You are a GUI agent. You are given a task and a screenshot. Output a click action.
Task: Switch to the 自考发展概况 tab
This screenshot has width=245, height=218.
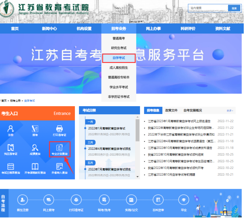pyautogui.click(x=193, y=110)
